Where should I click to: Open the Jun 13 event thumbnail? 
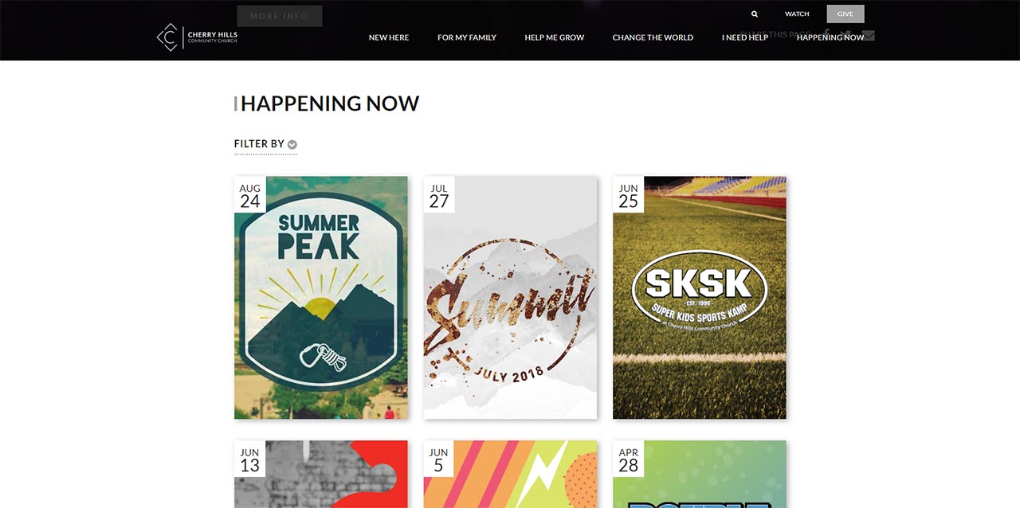pos(321,475)
